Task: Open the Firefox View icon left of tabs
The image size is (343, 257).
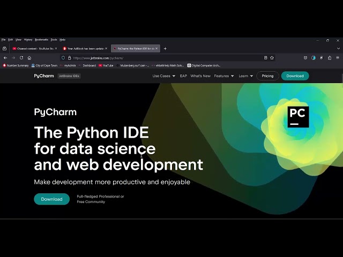Action: coord(4,49)
